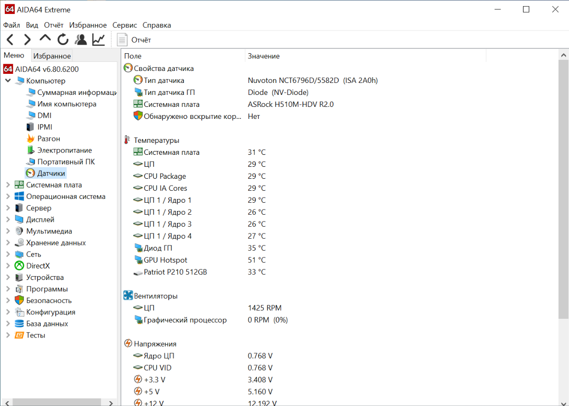Click the Диод ГП monitor icon
569x406 pixels.
[x=138, y=248]
